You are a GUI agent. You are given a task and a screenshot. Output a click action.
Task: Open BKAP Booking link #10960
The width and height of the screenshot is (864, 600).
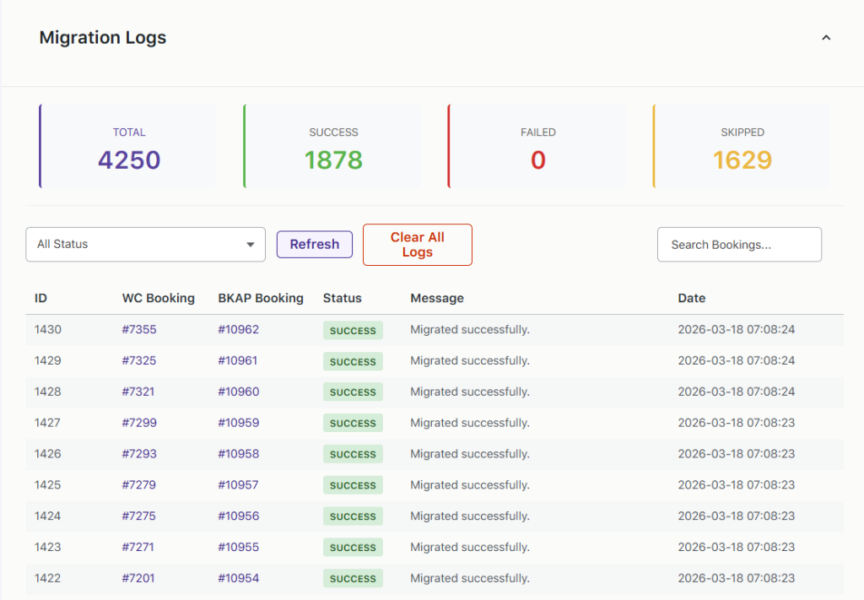[238, 392]
